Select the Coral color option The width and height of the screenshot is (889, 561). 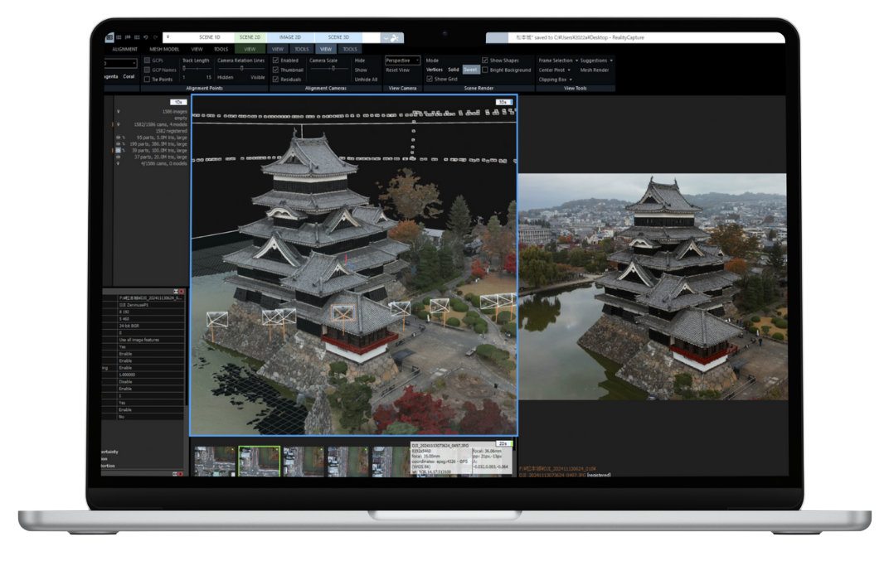click(129, 76)
